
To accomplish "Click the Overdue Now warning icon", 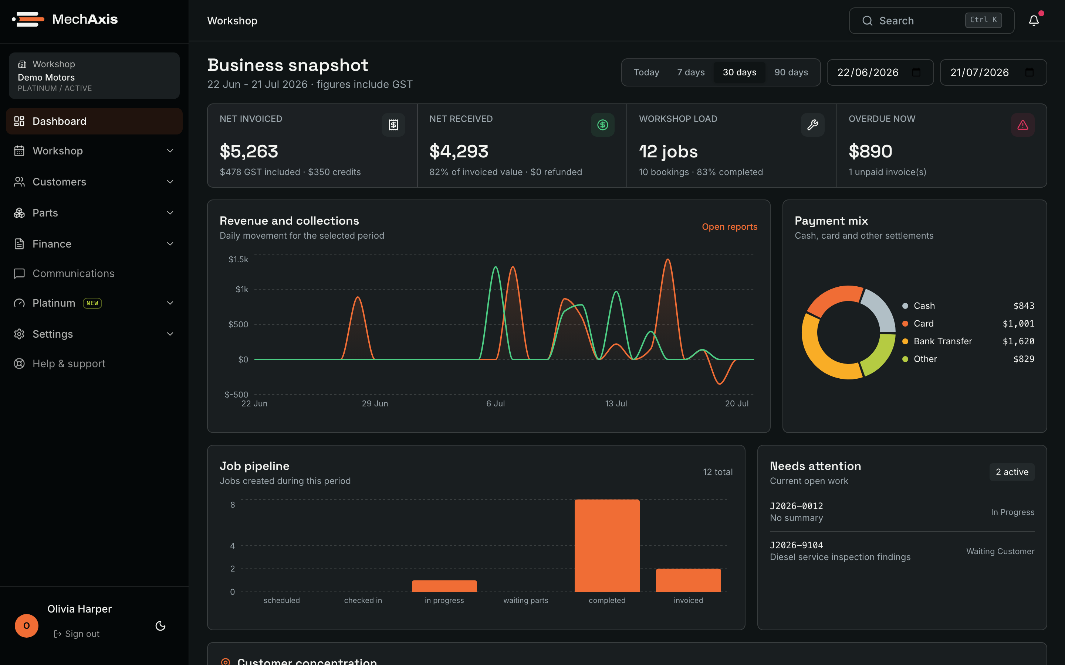I will (x=1022, y=125).
